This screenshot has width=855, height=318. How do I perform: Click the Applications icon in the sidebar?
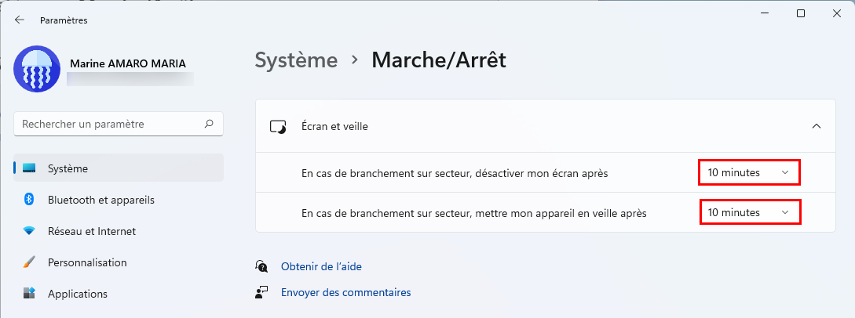click(30, 294)
